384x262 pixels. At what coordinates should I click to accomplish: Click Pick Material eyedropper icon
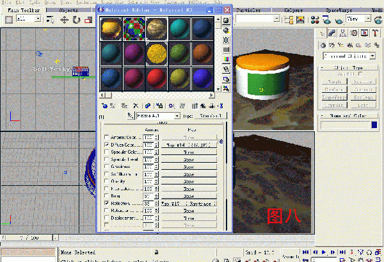coord(131,115)
